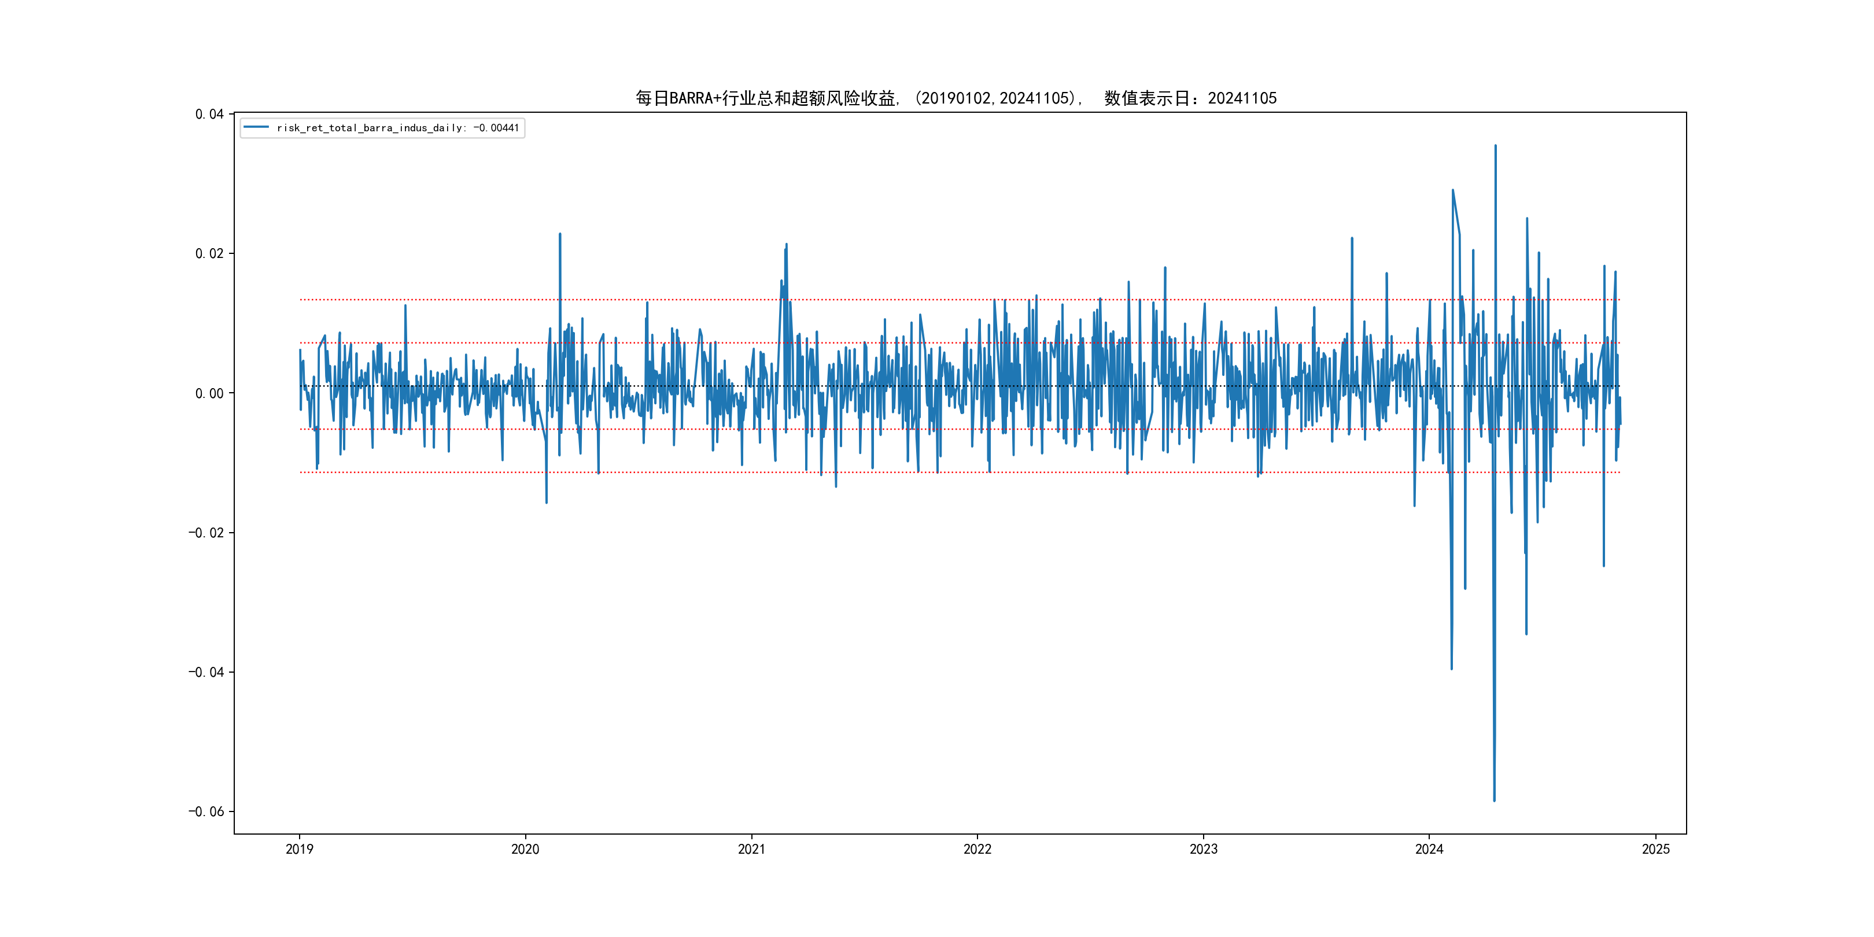Image resolution: width=1874 pixels, height=937 pixels.
Task: Click the lowest trough near -0.06
Action: tap(1494, 800)
